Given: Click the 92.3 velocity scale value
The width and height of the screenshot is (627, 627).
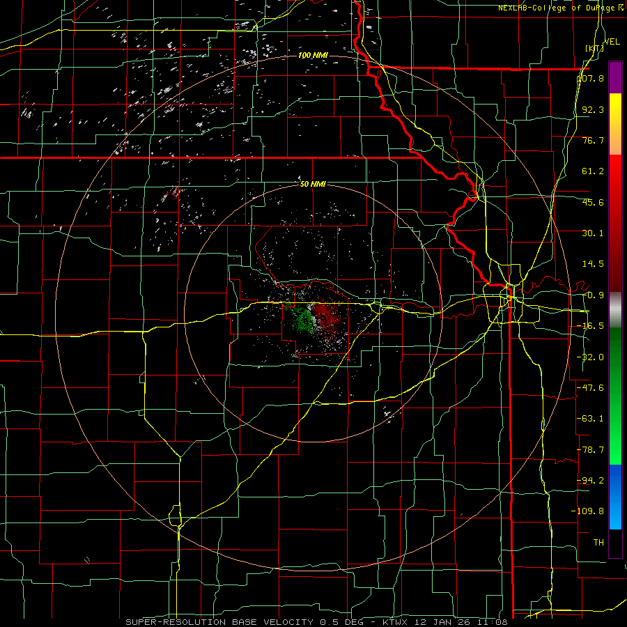Looking at the screenshot, I should pos(593,109).
